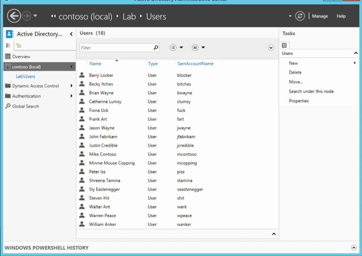Sort by Type column header
362x256 pixels.
[153, 64]
